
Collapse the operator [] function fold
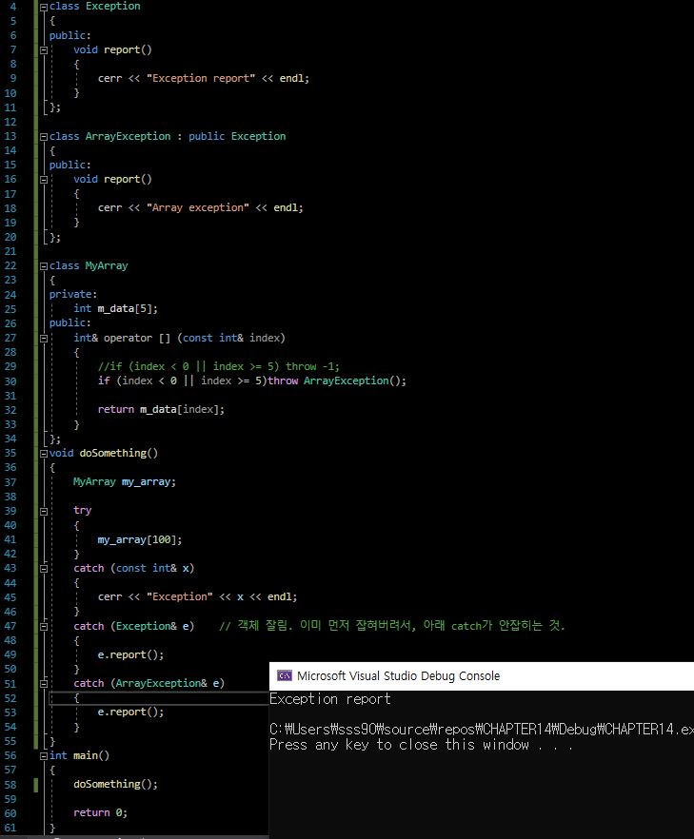(44, 339)
